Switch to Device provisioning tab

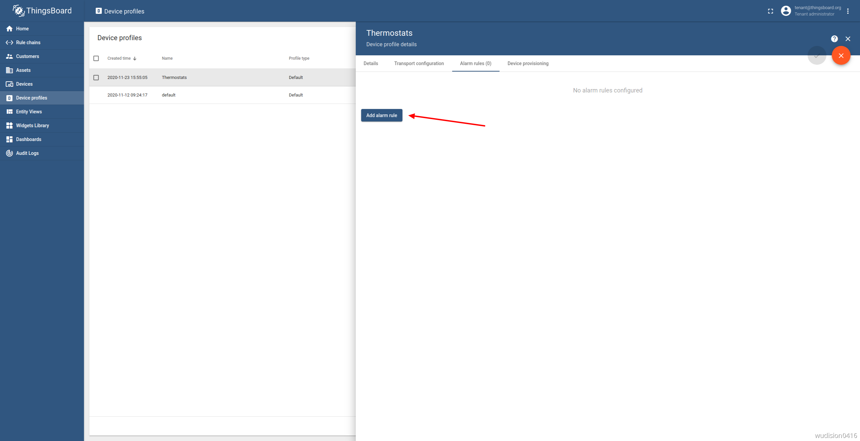tap(528, 63)
